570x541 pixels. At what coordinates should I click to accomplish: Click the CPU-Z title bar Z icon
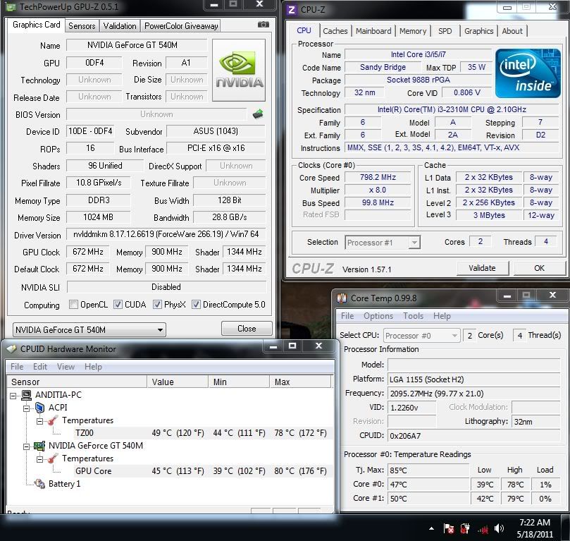click(x=292, y=9)
